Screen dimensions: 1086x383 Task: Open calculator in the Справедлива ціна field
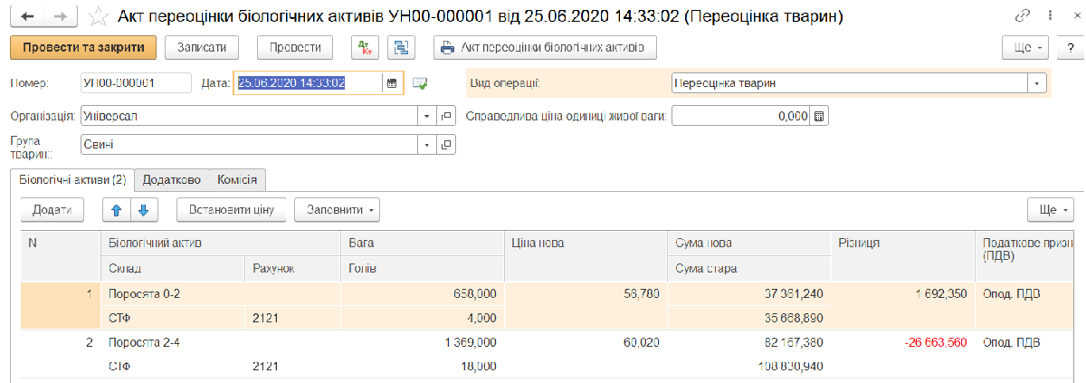[819, 116]
